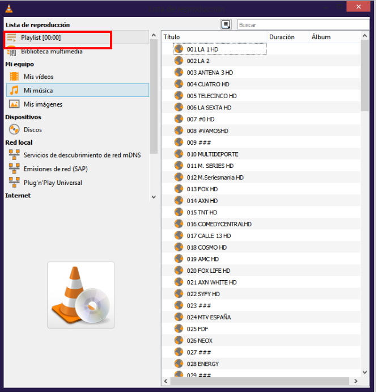Click globe icon beside 009 ###
Screen dimensions: 378x392
click(179, 142)
